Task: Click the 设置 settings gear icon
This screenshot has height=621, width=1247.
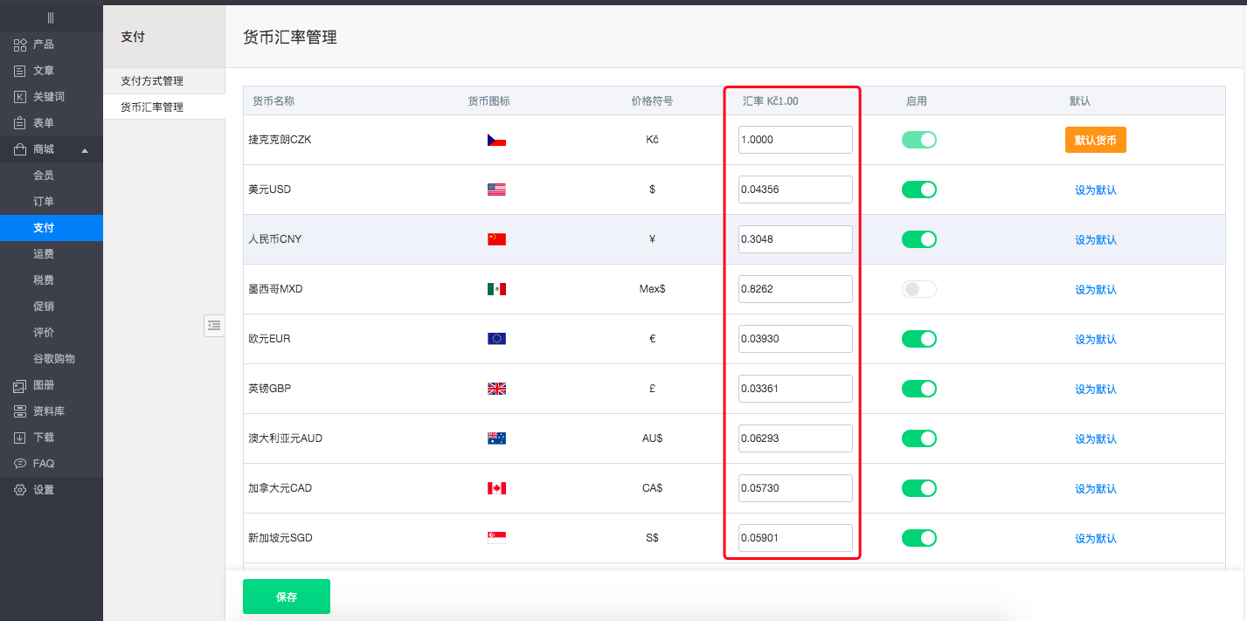Action: [x=20, y=490]
